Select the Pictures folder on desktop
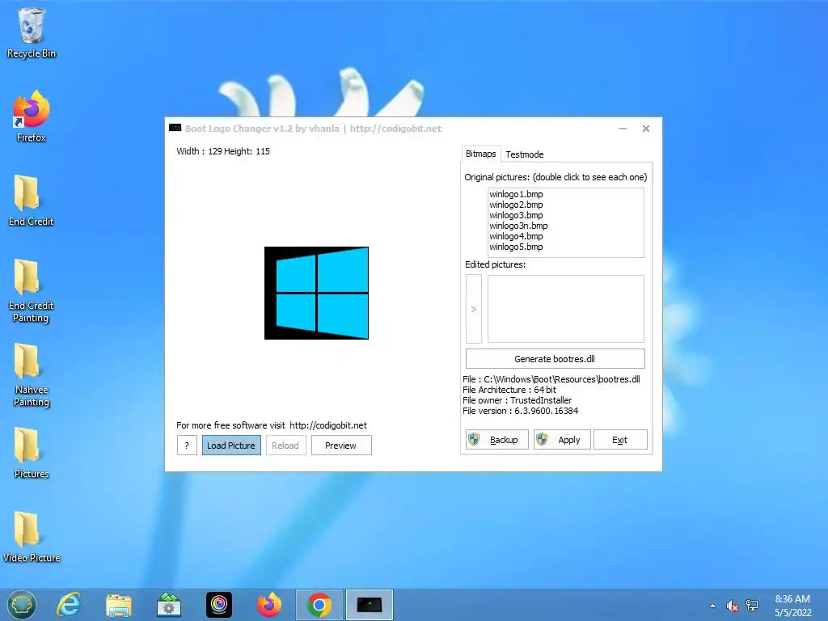The height and width of the screenshot is (621, 828). point(32,453)
